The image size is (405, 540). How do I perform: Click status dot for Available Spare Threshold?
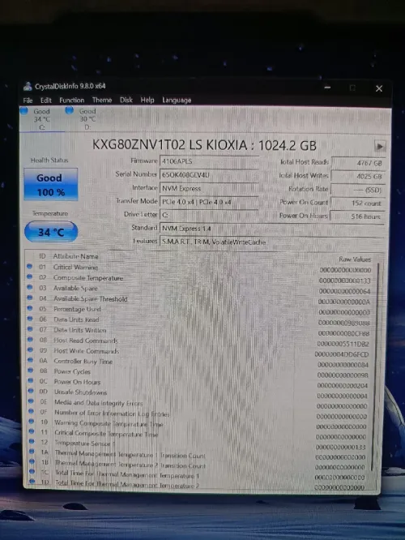click(x=30, y=298)
